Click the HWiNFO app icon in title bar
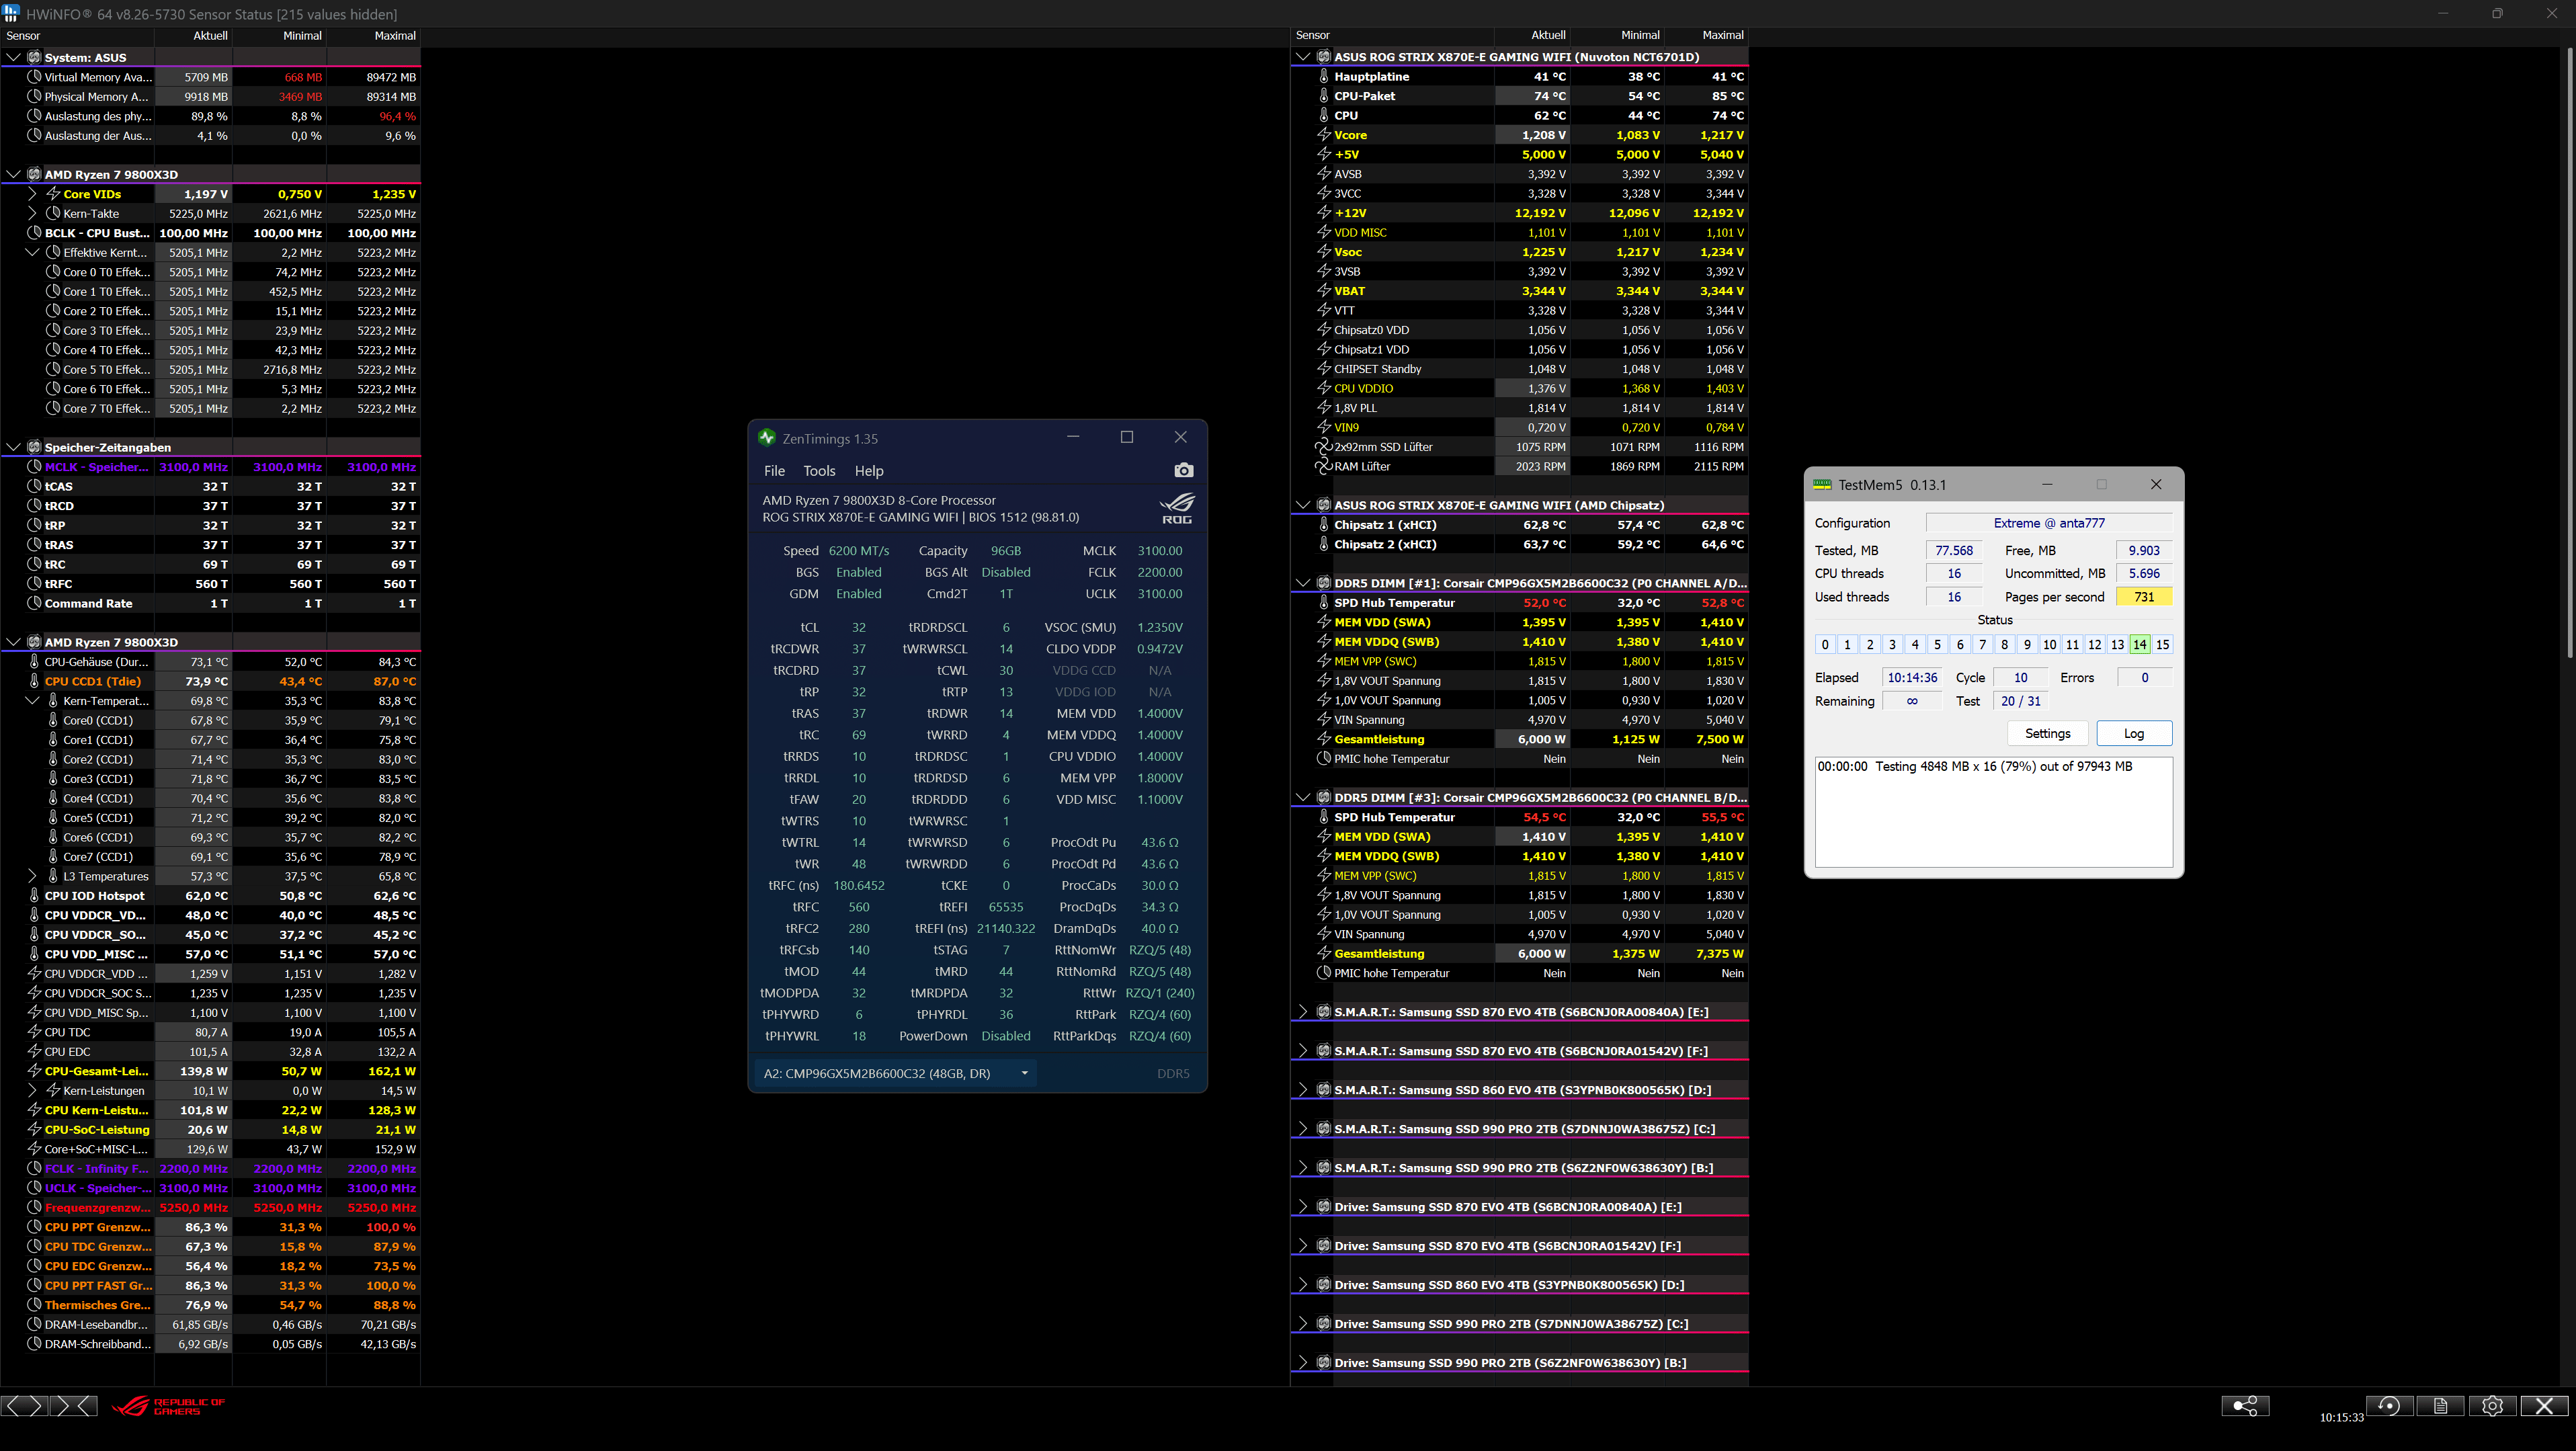Image resolution: width=2576 pixels, height=1451 pixels. click(11, 13)
